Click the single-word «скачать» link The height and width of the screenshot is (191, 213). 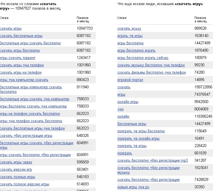(x=124, y=87)
